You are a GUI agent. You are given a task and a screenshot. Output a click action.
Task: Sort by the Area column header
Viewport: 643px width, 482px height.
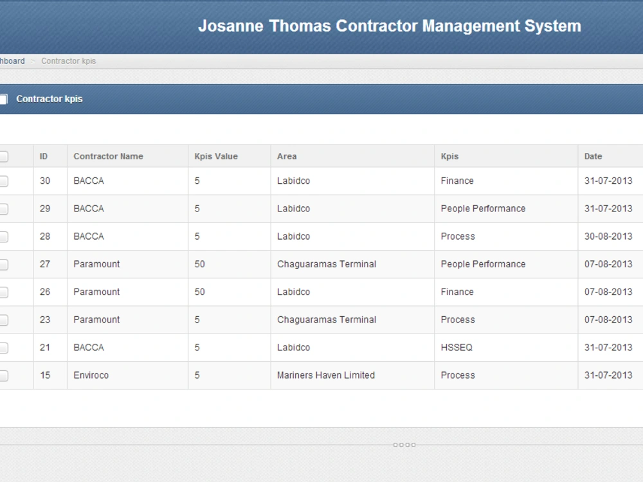click(287, 156)
